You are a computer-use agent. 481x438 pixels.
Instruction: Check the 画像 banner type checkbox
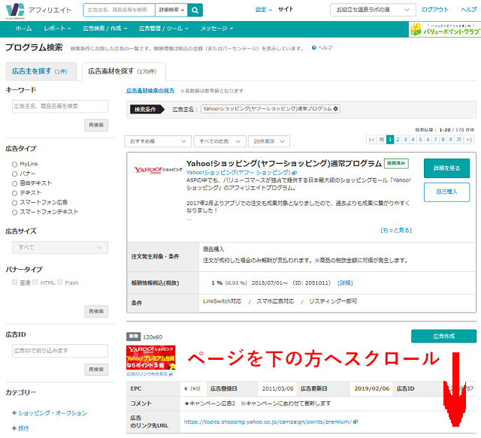tap(14, 282)
